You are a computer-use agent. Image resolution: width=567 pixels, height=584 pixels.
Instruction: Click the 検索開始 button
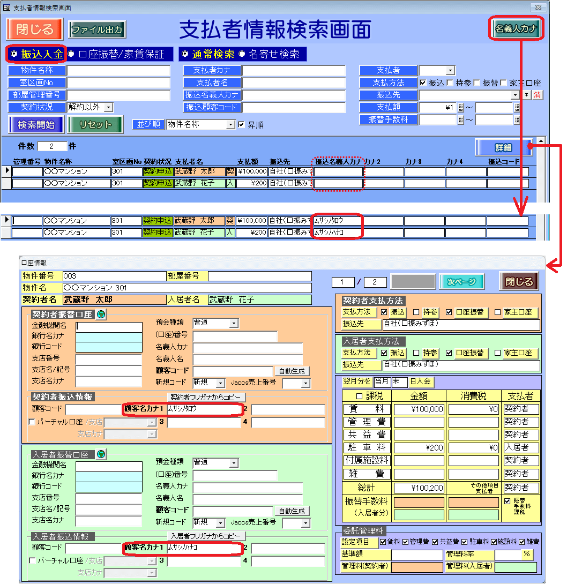point(36,125)
